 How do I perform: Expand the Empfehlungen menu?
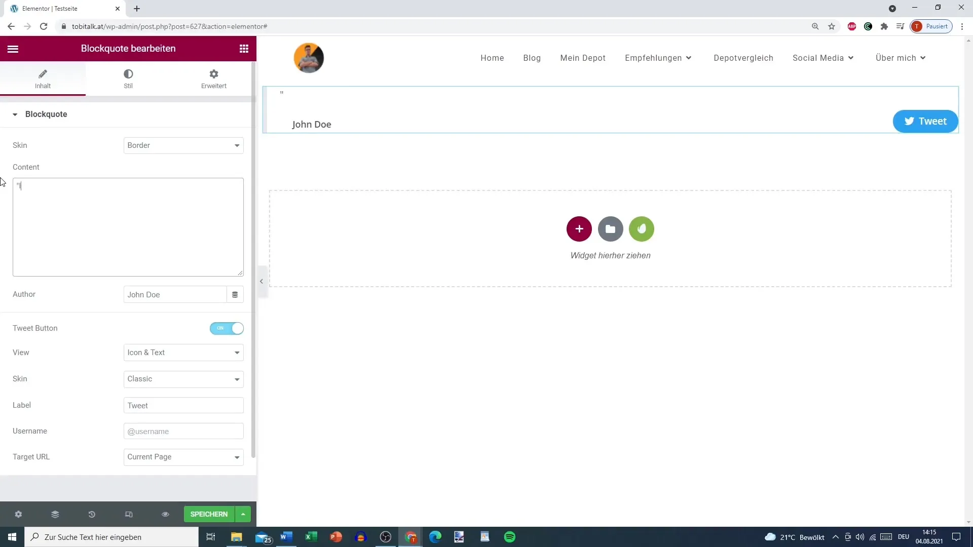click(x=658, y=58)
